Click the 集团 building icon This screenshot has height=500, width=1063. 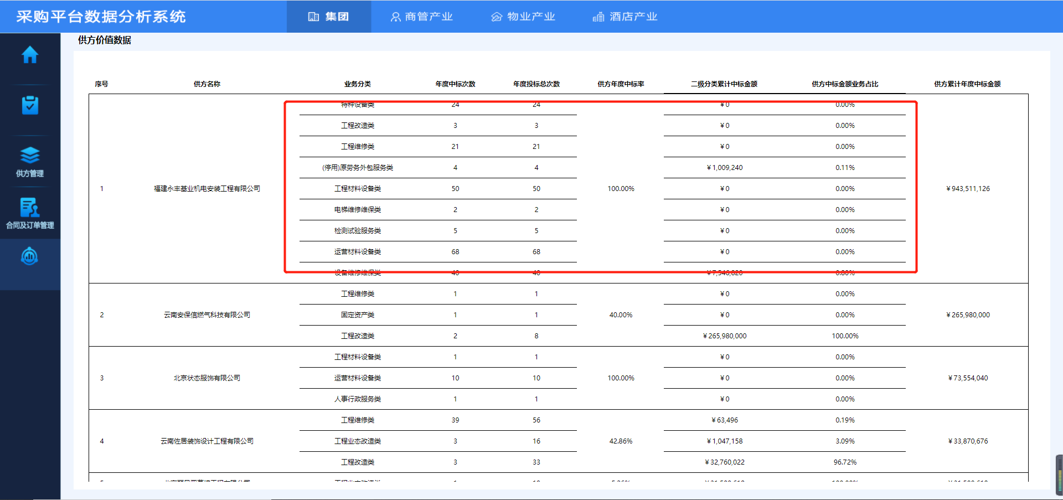pyautogui.click(x=313, y=17)
